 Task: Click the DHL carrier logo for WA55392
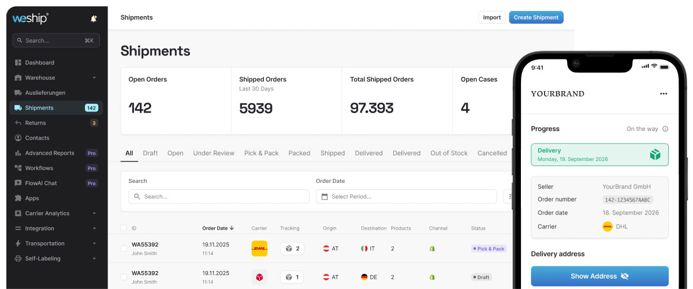pos(259,249)
